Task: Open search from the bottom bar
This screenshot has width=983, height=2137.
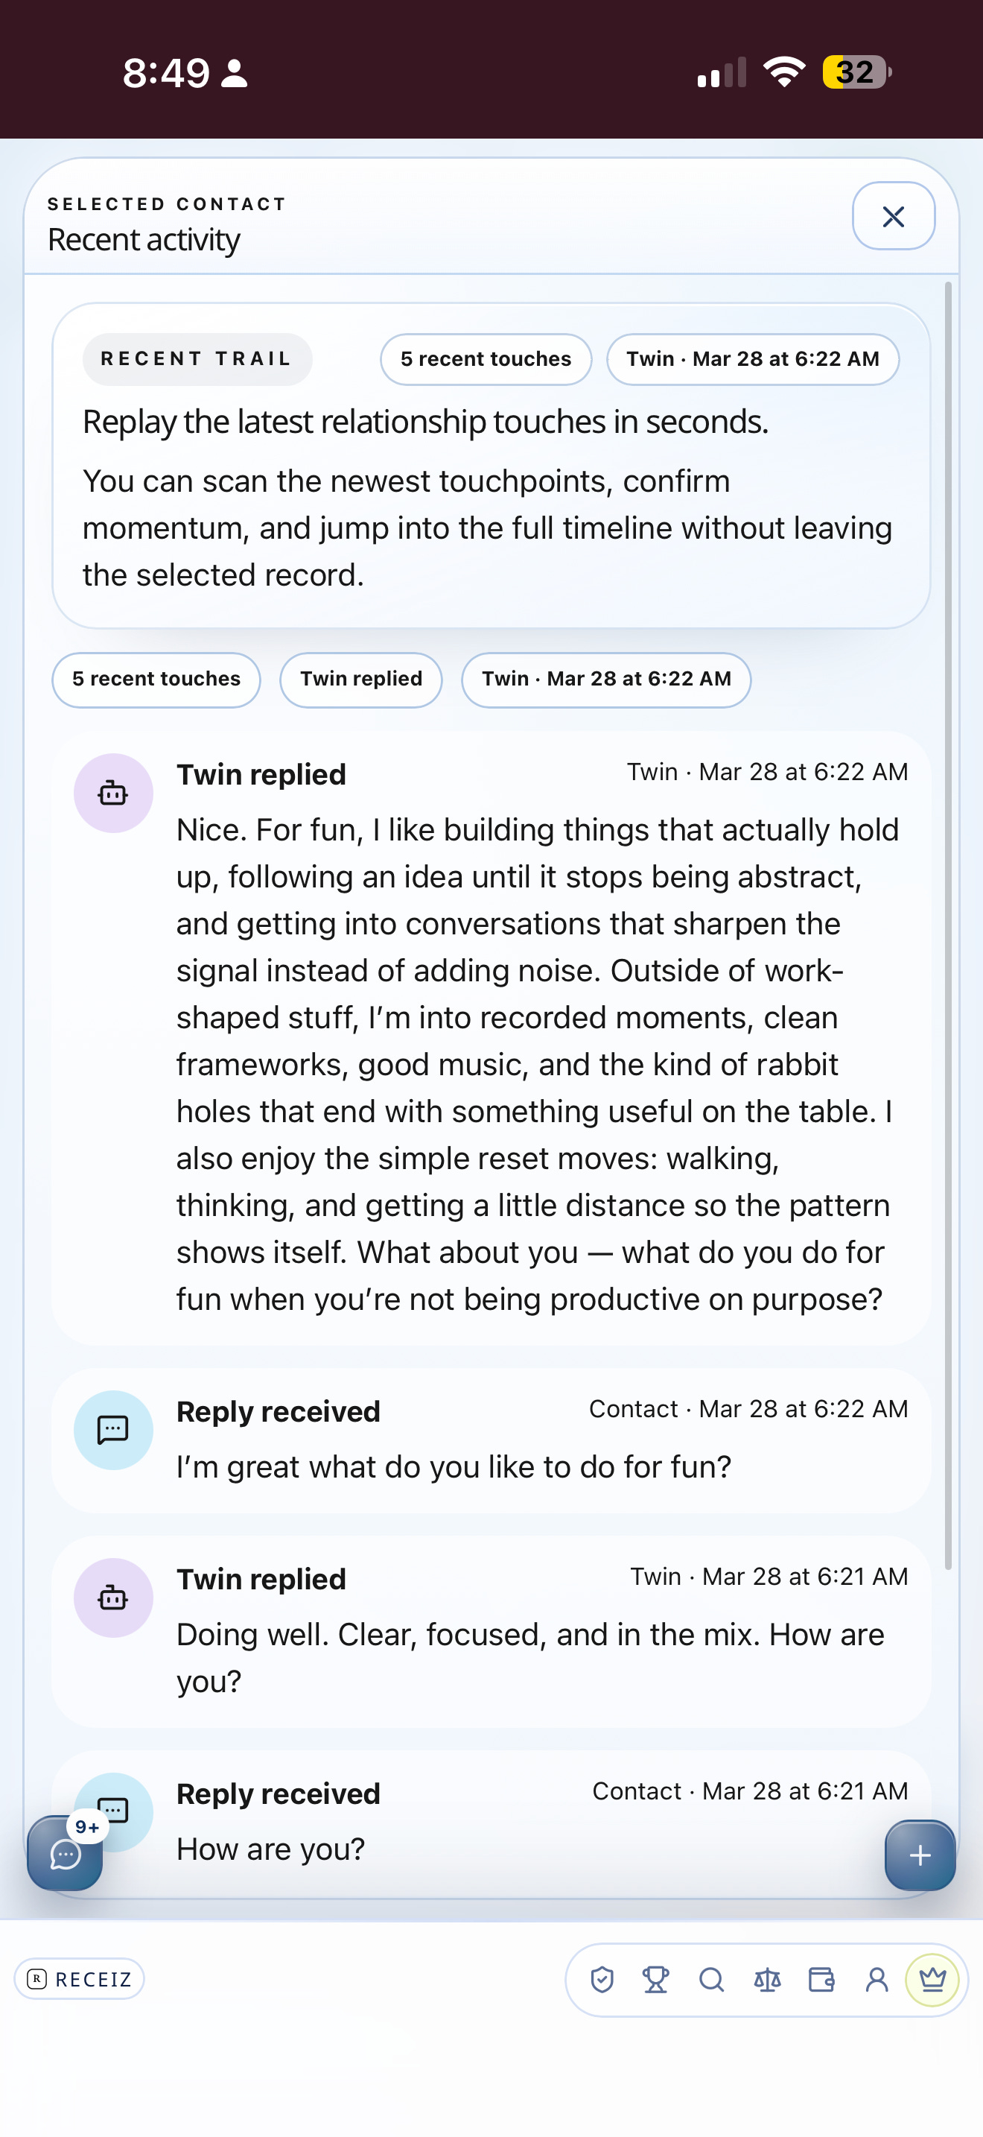Action: [x=711, y=1979]
